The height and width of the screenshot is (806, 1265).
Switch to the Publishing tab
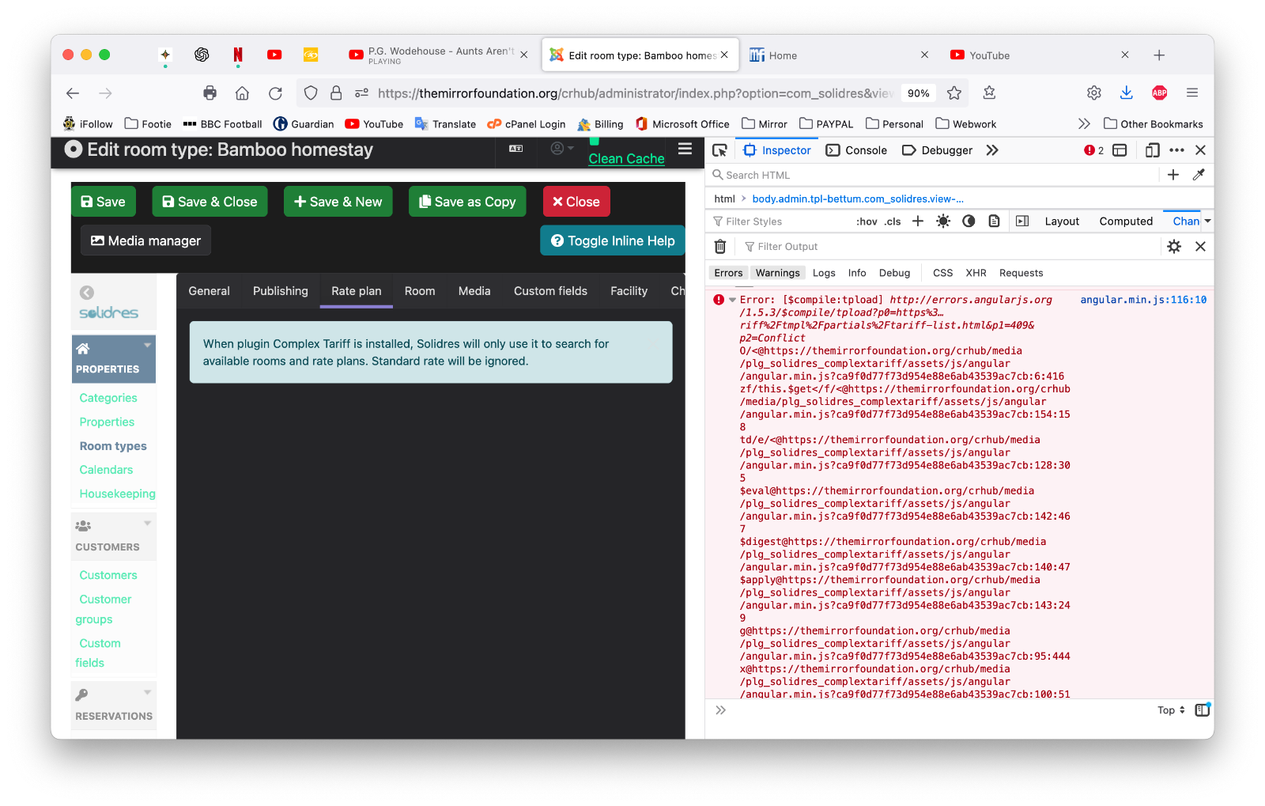click(281, 291)
